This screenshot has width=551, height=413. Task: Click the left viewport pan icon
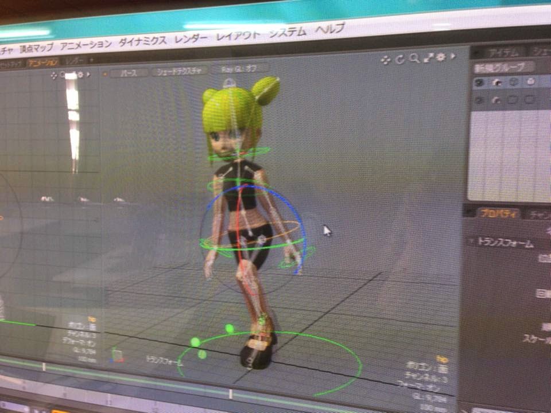coord(54,75)
